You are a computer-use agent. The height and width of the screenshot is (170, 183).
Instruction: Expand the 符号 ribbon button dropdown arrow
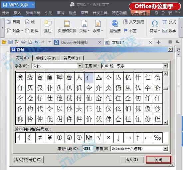tap(159, 31)
